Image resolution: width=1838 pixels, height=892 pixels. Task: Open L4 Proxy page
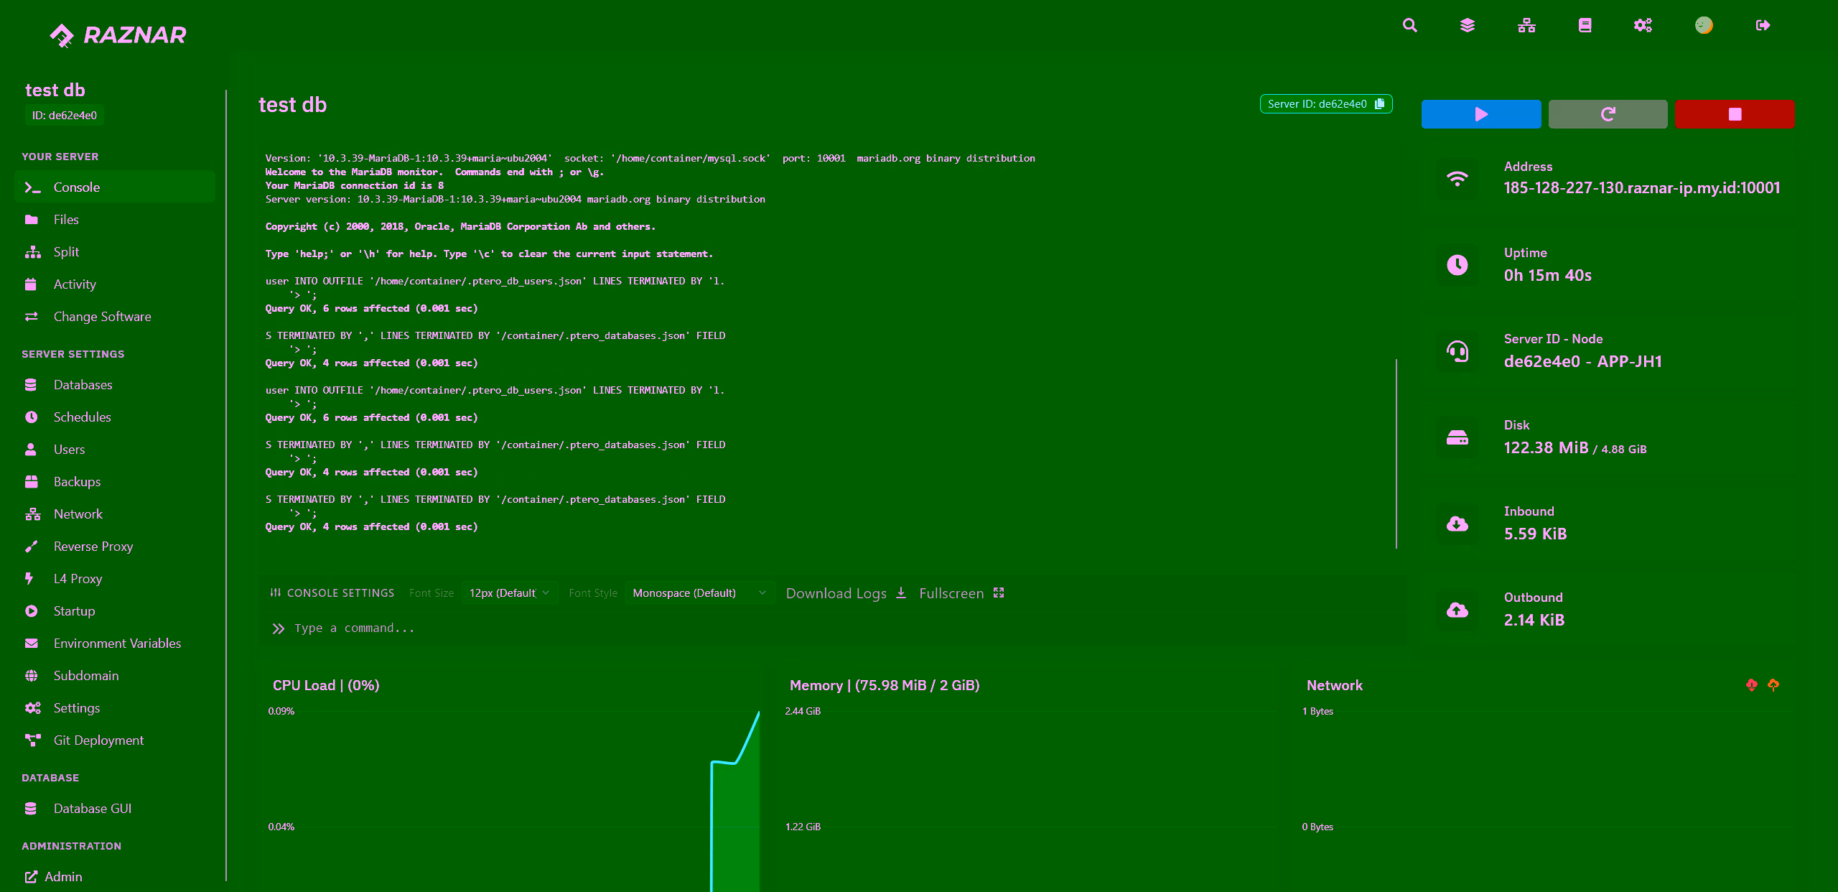115,578
